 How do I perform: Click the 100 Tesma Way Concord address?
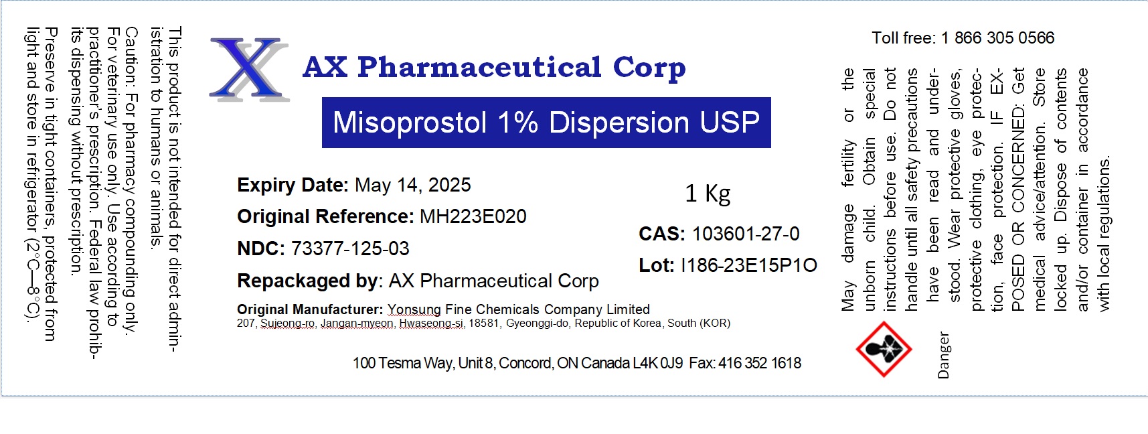517,363
